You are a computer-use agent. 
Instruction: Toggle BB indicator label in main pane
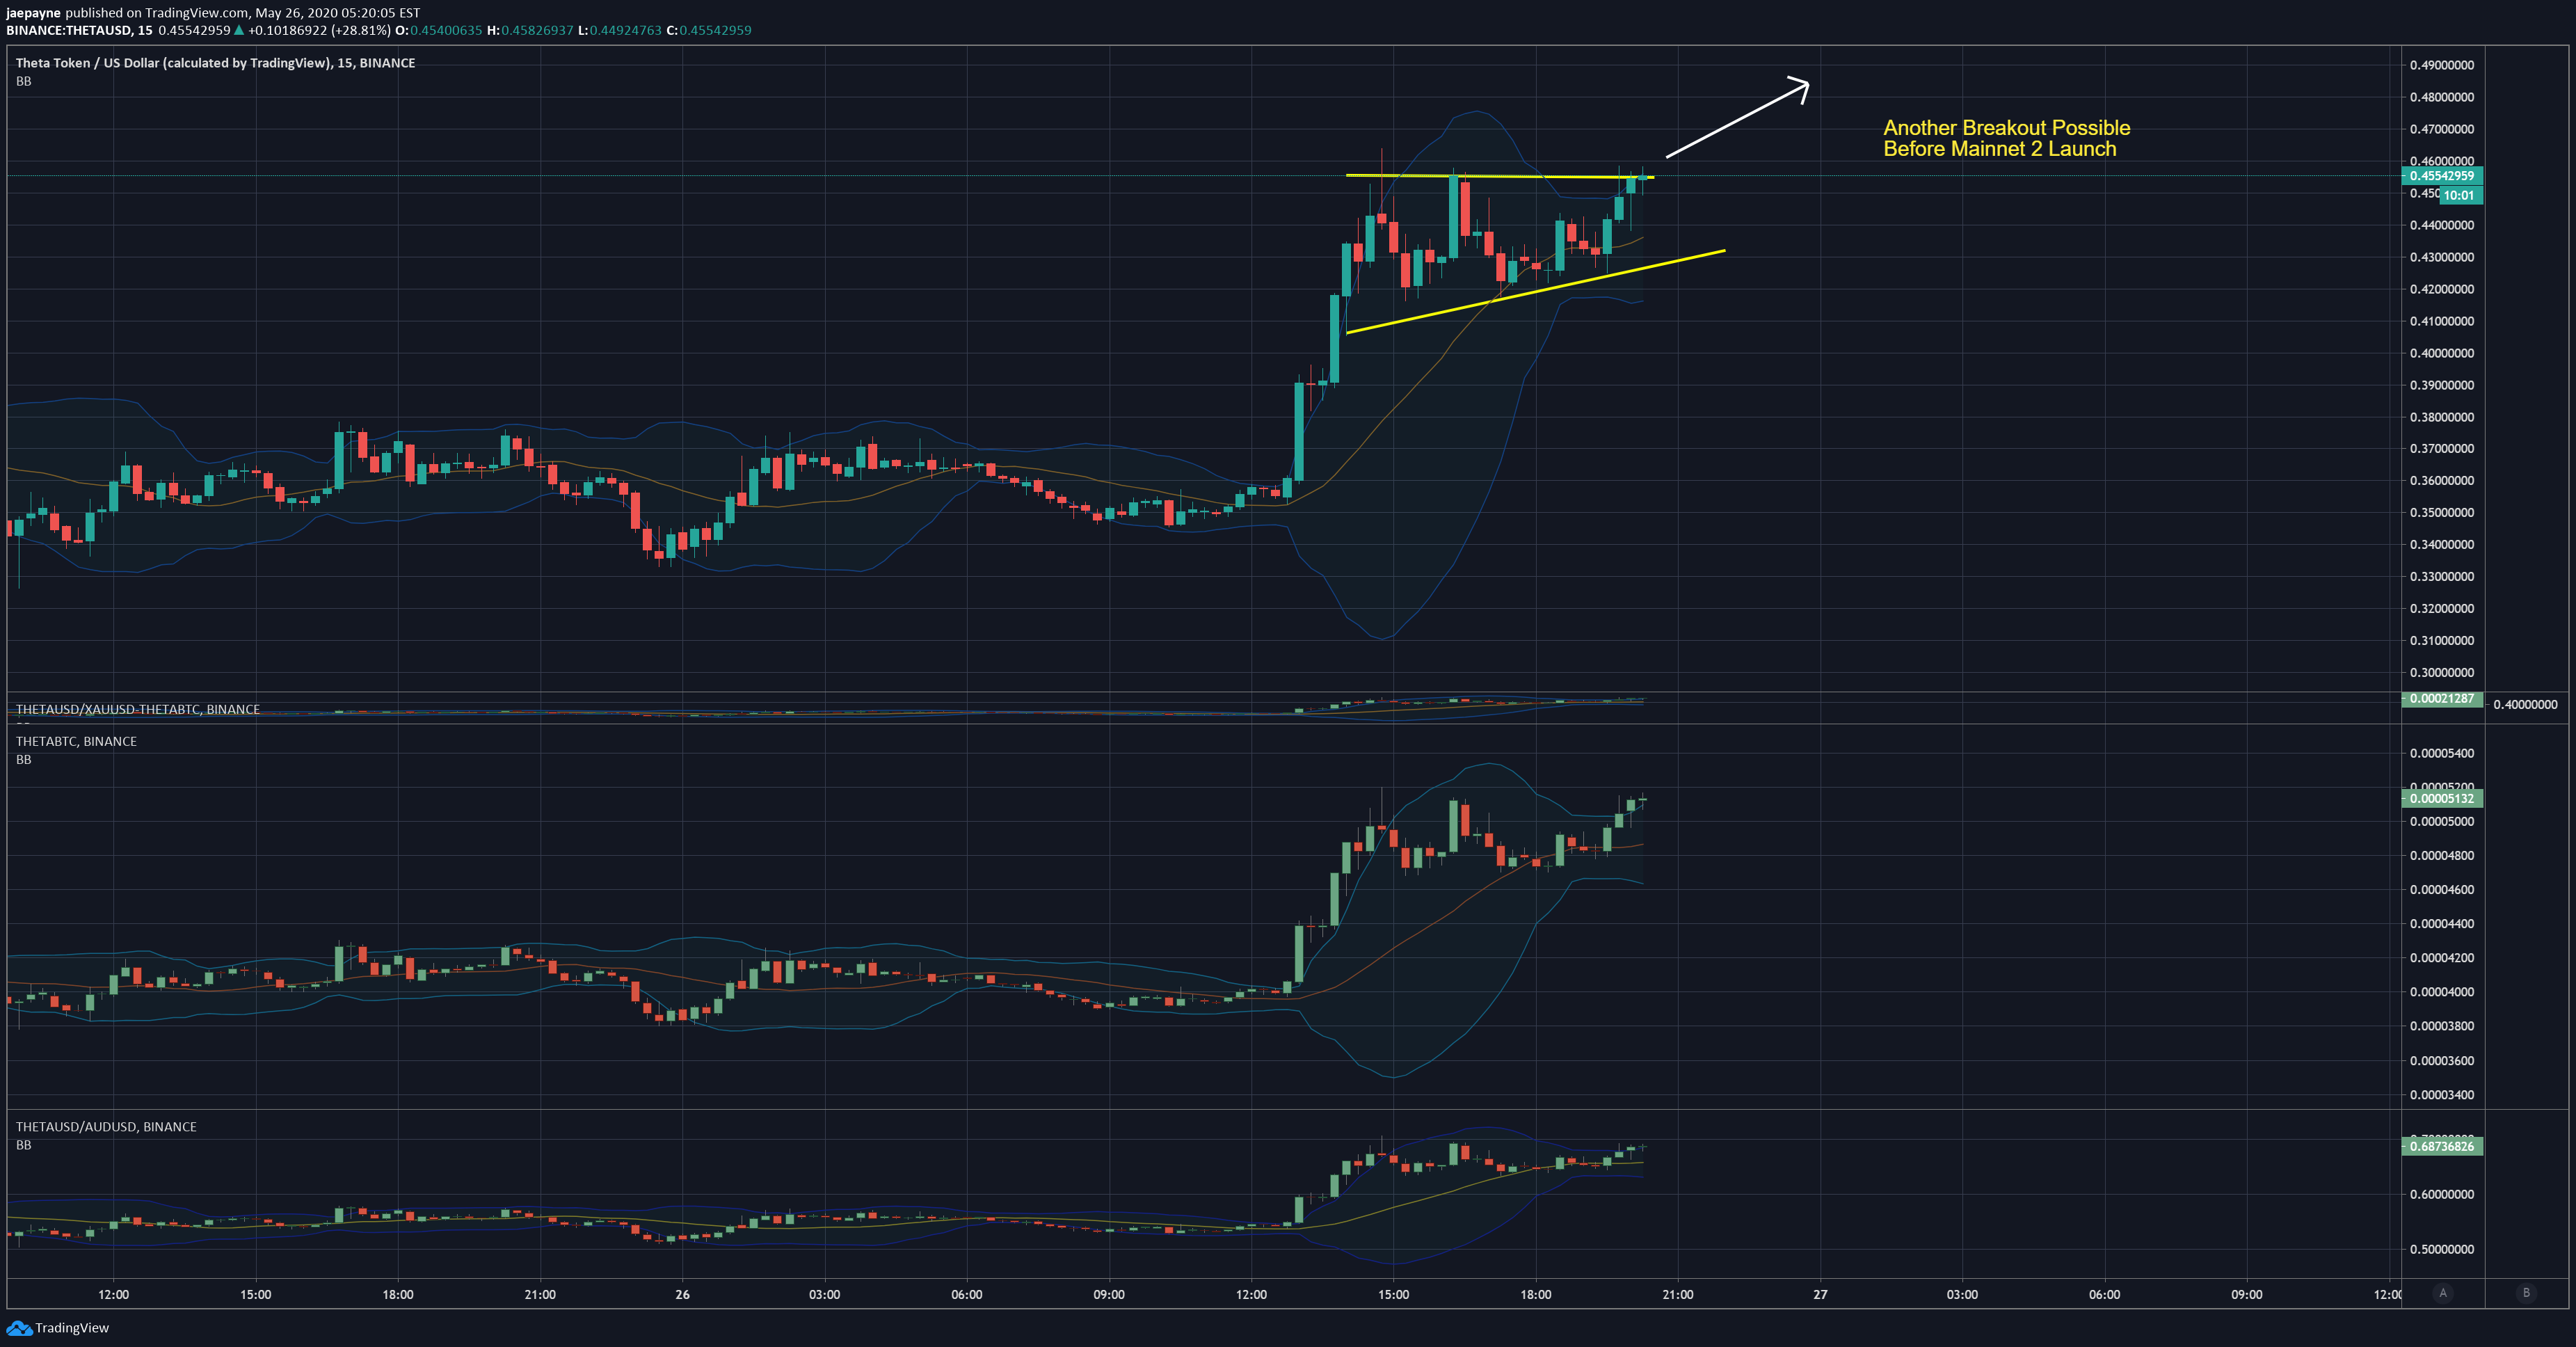tap(24, 81)
